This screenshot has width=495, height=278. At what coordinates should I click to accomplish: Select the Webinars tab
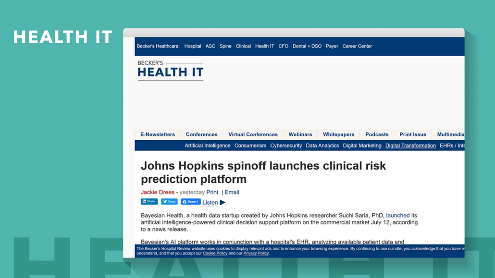pos(300,134)
